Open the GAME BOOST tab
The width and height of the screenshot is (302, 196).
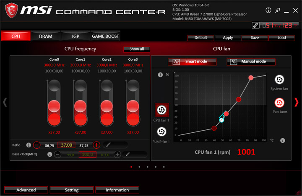[x=105, y=36]
